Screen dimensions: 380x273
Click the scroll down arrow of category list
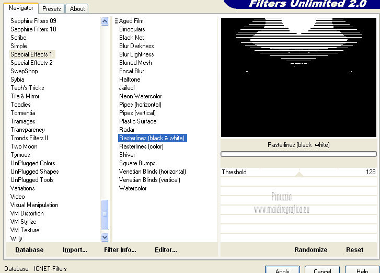tap(105, 237)
